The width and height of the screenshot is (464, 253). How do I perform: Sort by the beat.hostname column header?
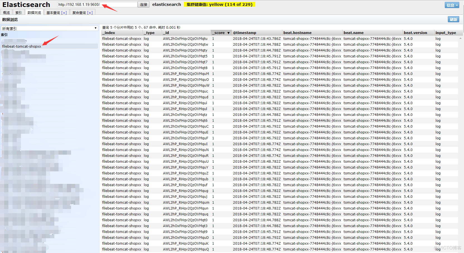point(312,33)
